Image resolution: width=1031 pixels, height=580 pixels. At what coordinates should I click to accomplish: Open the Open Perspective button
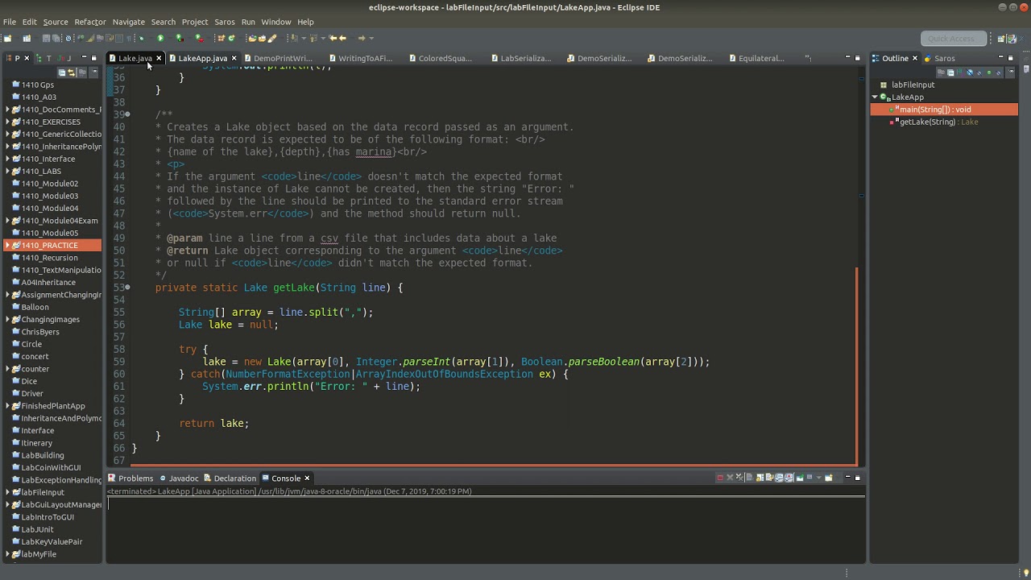point(1001,38)
